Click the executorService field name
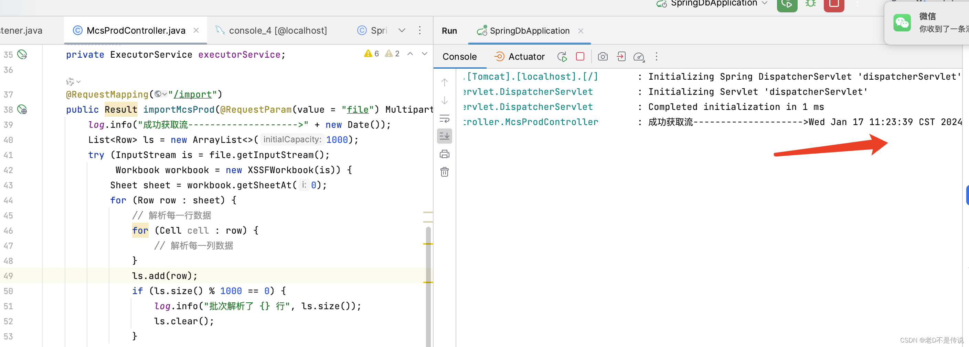Screen dimensions: 969x347 [239, 55]
